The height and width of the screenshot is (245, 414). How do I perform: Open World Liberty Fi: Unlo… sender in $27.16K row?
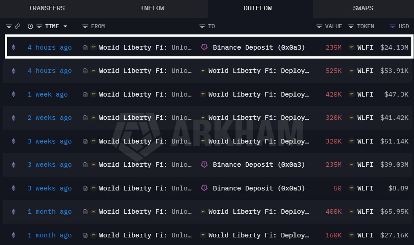click(145, 235)
